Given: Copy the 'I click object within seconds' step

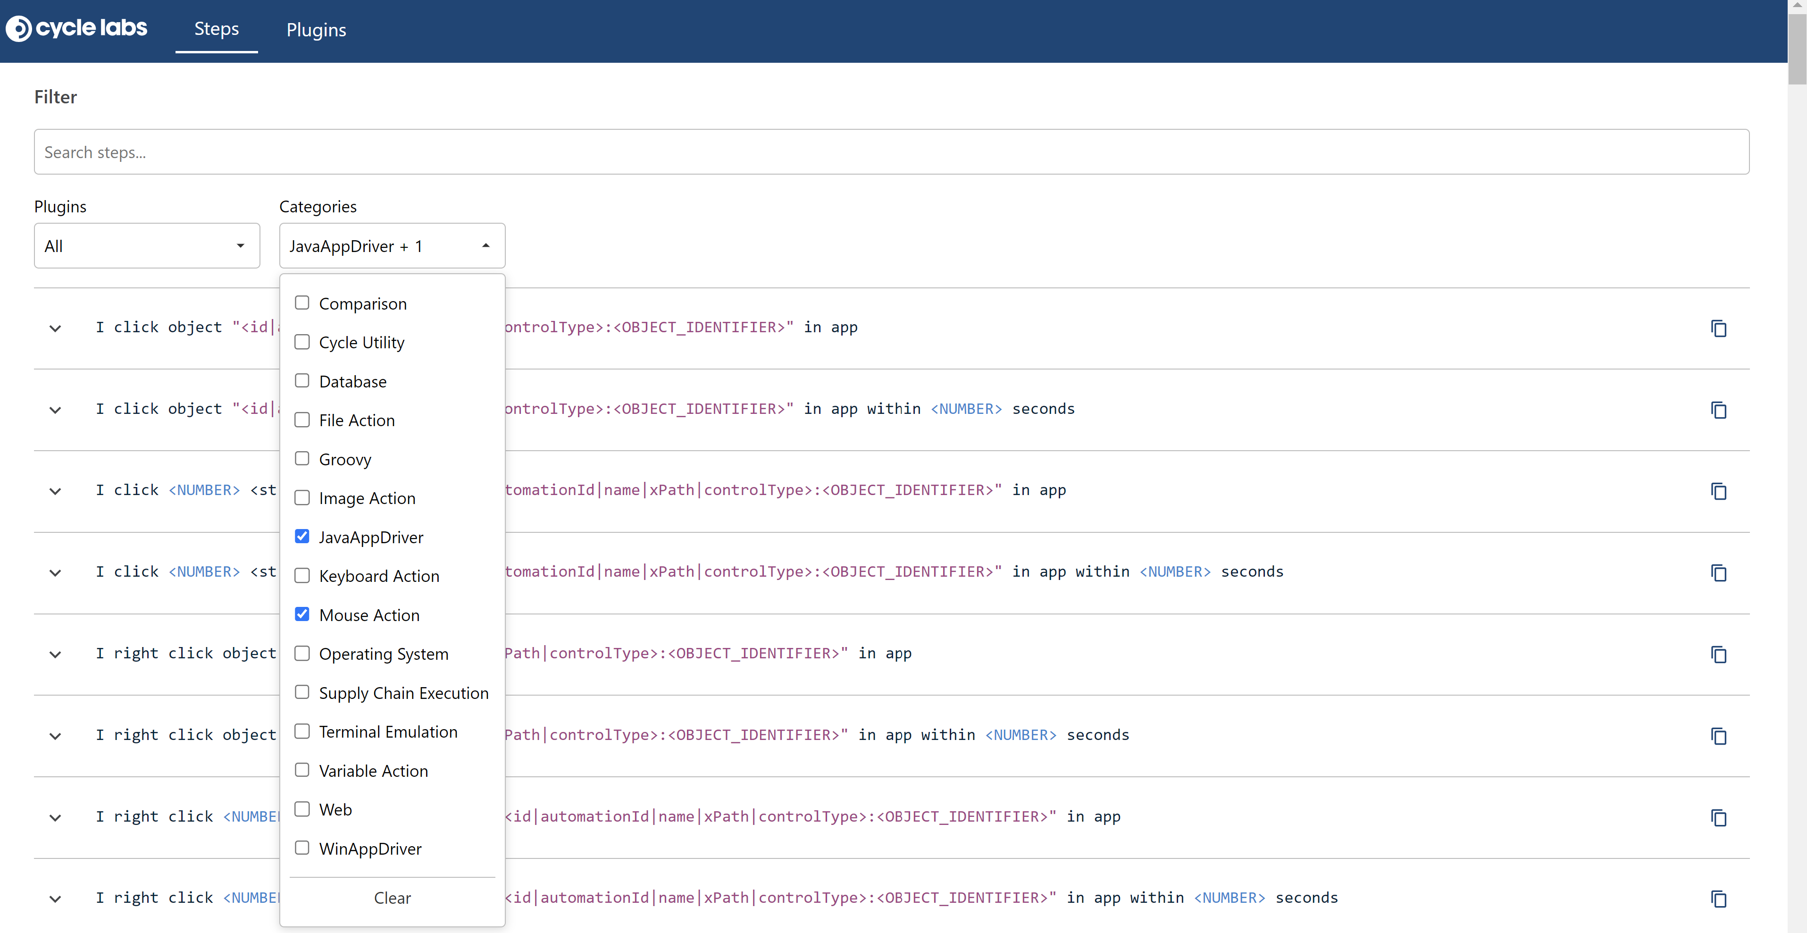Looking at the screenshot, I should (1718, 410).
